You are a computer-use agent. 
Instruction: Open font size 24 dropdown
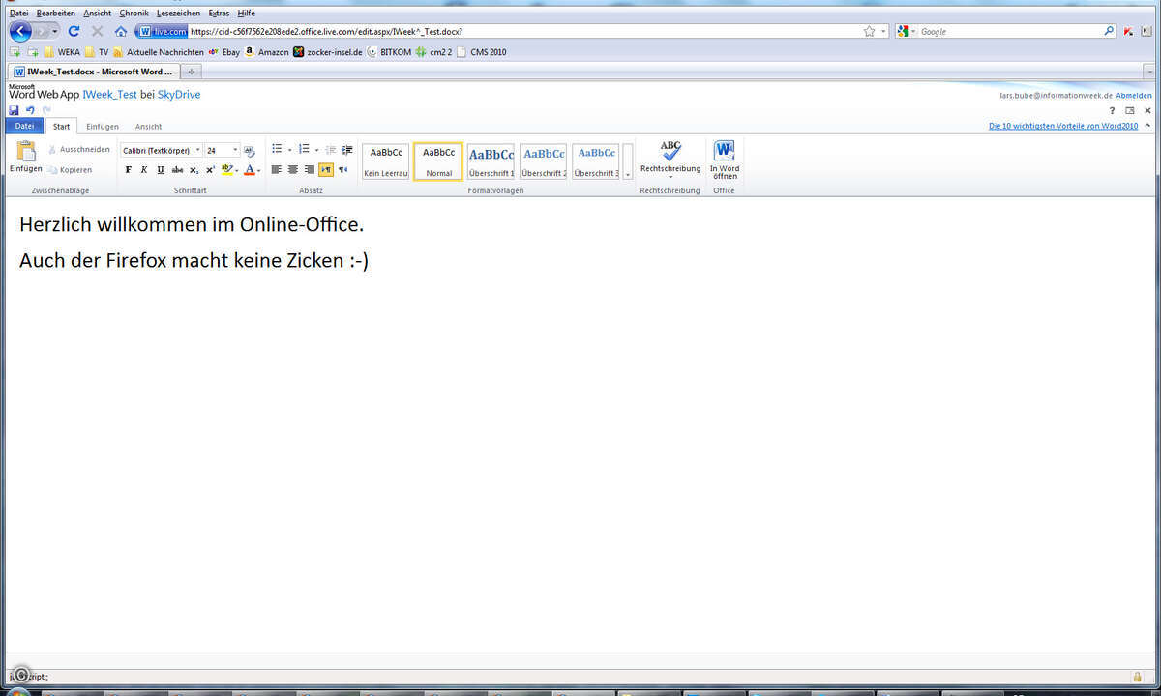pyautogui.click(x=235, y=150)
